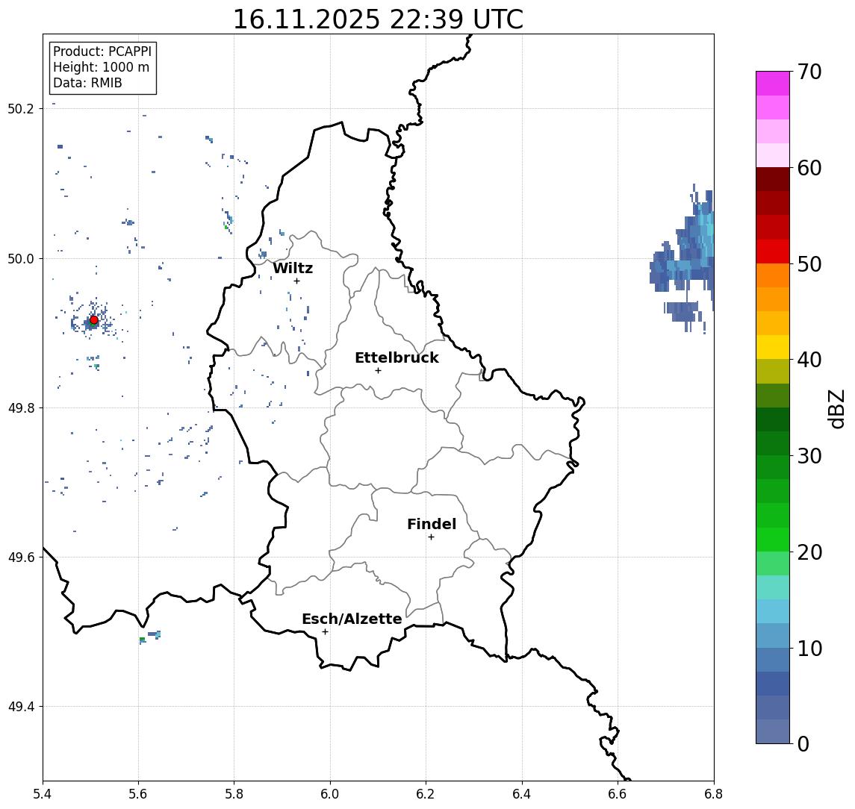Click the colorbar tick label '70'

coord(809,72)
